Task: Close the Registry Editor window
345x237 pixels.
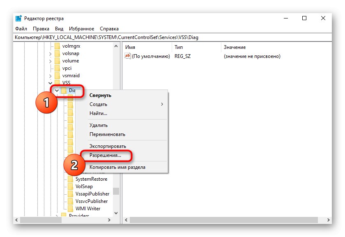Action: click(323, 18)
